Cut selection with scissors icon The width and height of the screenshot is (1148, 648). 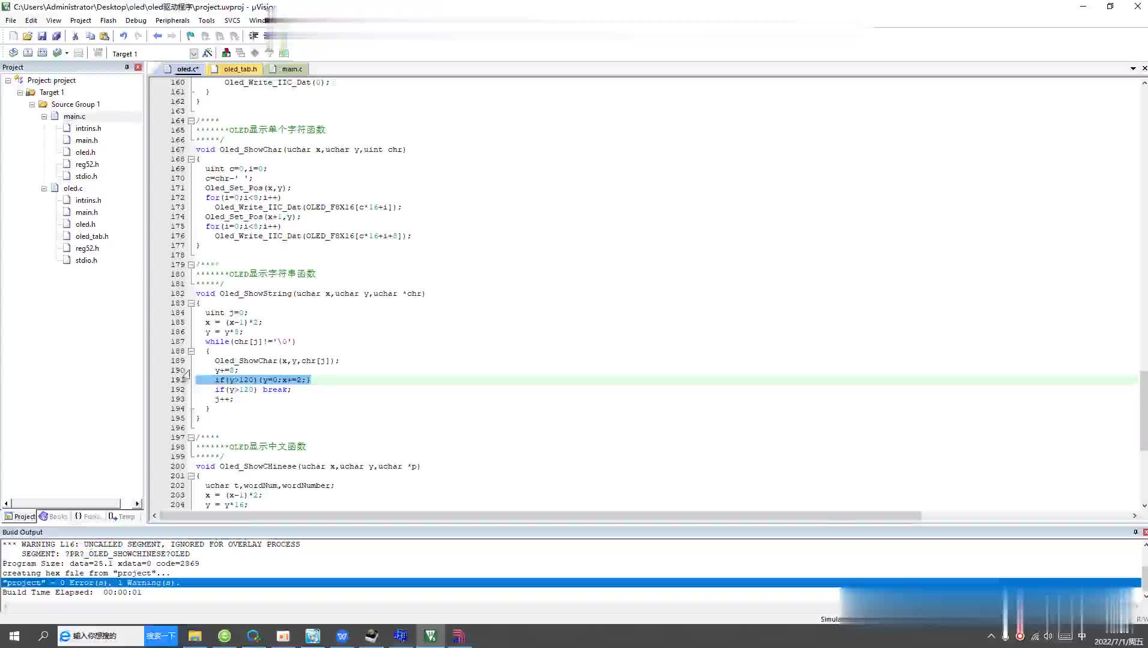[x=76, y=36]
